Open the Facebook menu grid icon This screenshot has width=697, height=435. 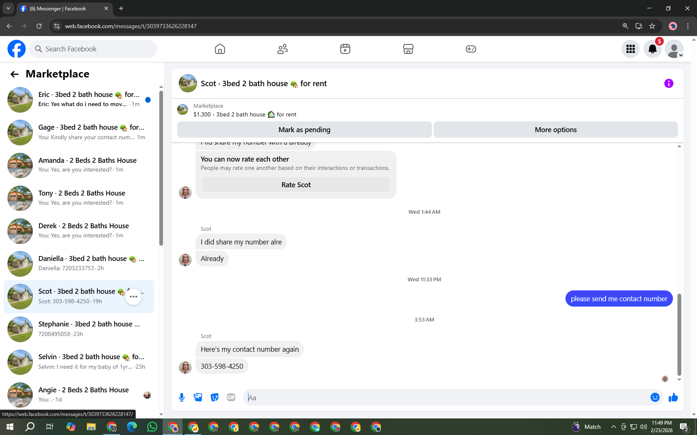[x=631, y=49]
